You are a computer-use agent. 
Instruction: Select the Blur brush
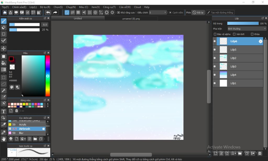tap(27, 133)
